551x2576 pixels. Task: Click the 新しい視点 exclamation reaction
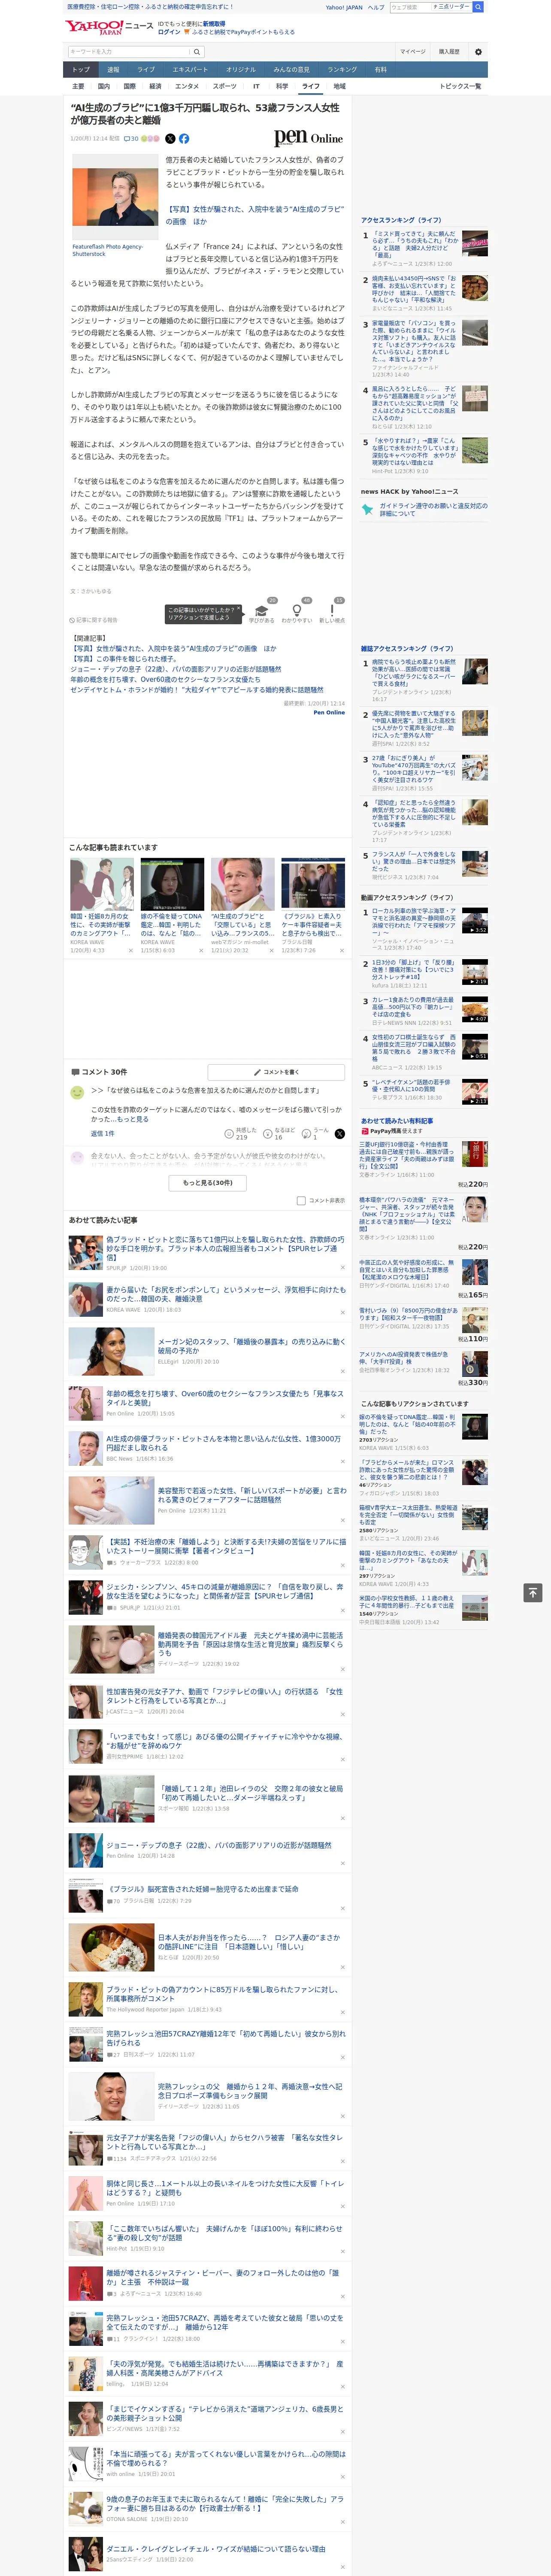point(332,613)
